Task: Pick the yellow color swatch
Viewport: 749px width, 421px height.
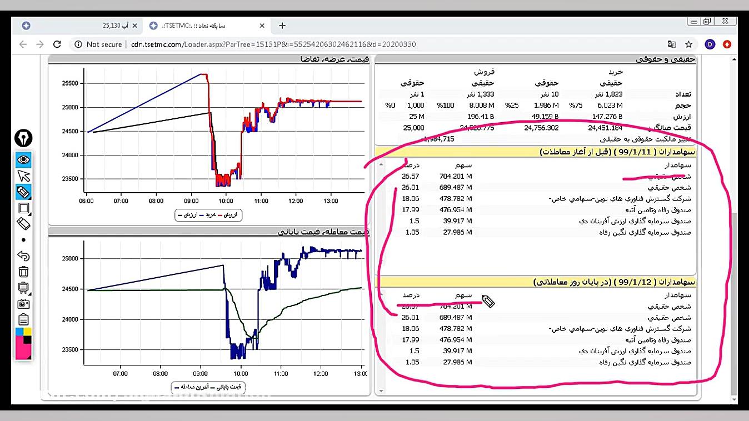Action: pyautogui.click(x=27, y=332)
